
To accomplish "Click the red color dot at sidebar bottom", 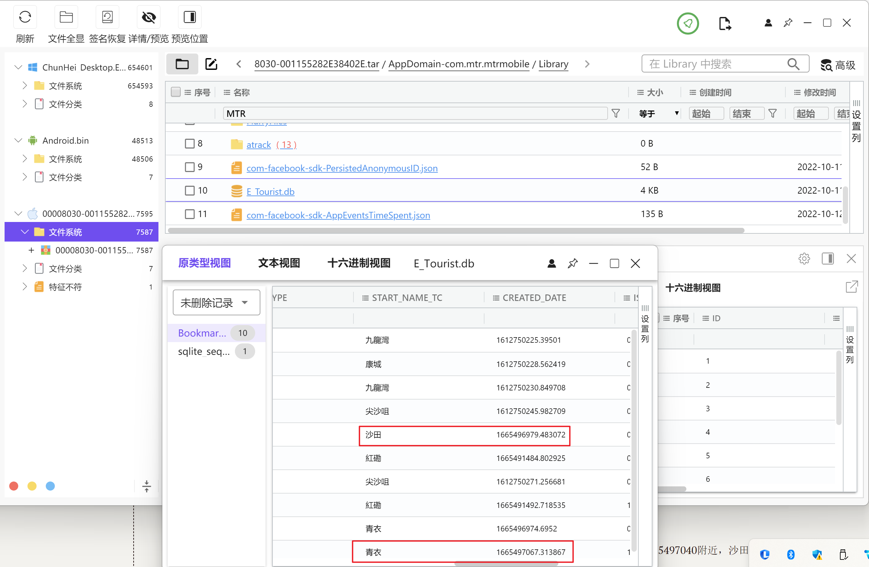I will pos(14,486).
